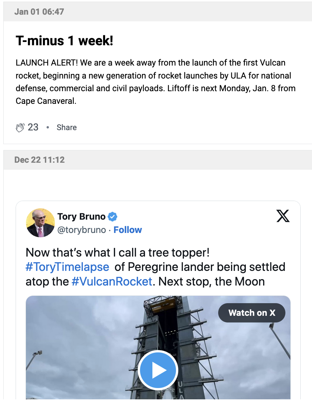The height and width of the screenshot is (402, 312).
Task: Click the @torybruno handle
Action: [x=81, y=230]
